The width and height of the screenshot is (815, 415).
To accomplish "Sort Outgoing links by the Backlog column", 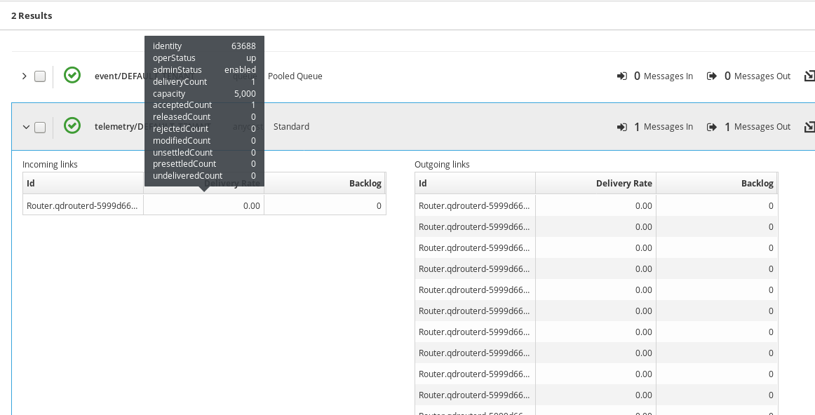I will (757, 183).
